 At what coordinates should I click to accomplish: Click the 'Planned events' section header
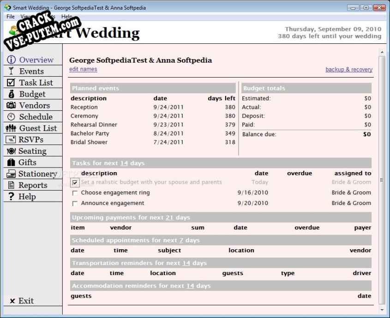153,88
